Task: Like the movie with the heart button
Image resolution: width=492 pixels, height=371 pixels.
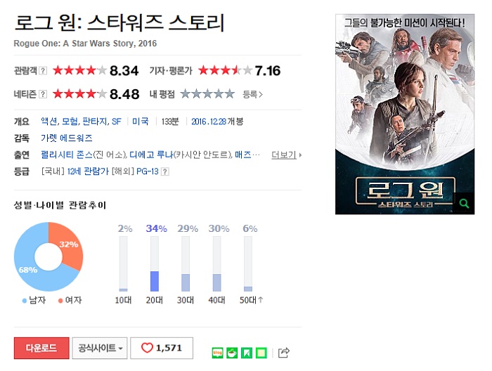Action: [x=162, y=348]
